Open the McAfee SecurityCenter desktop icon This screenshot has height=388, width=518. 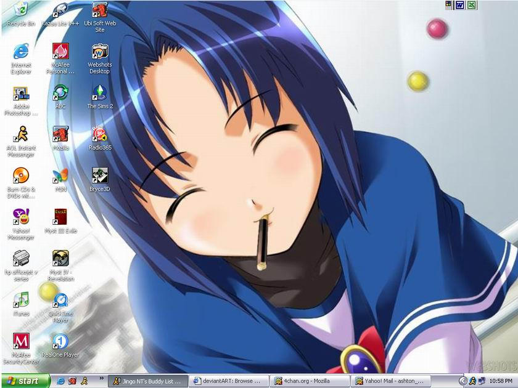pyautogui.click(x=21, y=349)
